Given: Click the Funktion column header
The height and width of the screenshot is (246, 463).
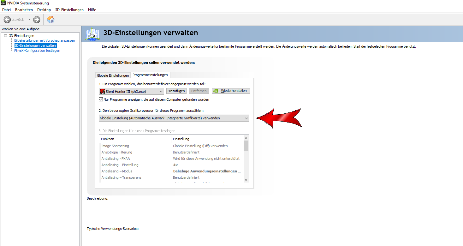Looking at the screenshot, I should (135, 139).
